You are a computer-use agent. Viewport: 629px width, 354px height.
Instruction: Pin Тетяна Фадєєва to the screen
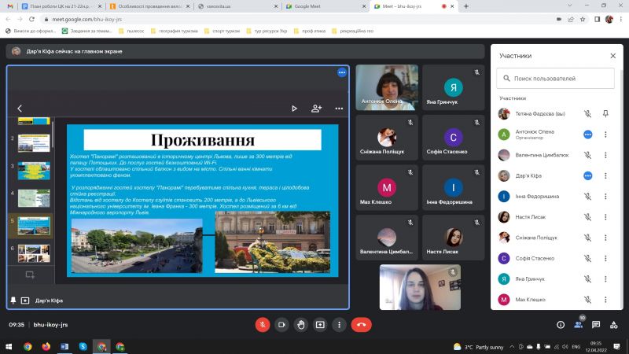[605, 113]
